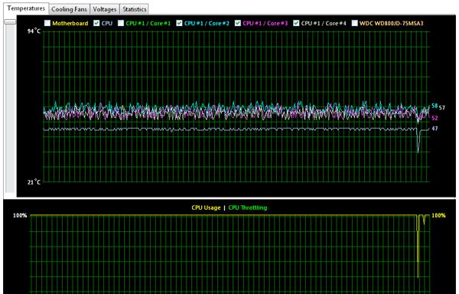Image resolution: width=459 pixels, height=294 pixels.
Task: Click the vertical graph scale slider handle
Action: 10,22
